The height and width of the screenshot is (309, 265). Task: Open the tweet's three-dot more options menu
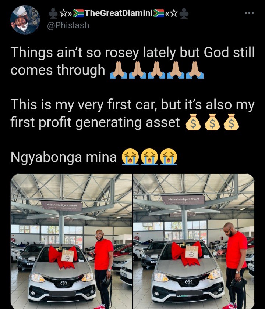coord(249,13)
